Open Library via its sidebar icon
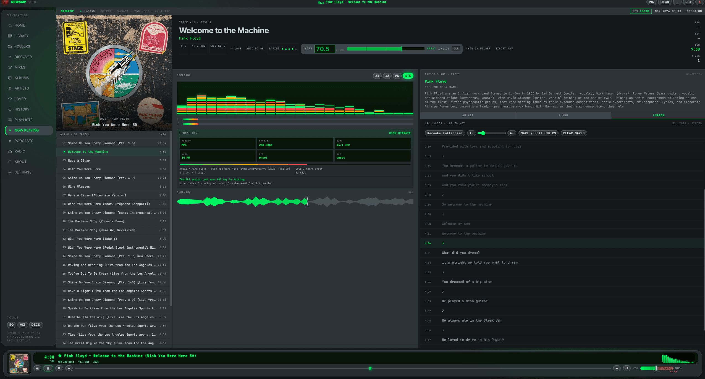Image resolution: width=705 pixels, height=379 pixels. tap(10, 36)
